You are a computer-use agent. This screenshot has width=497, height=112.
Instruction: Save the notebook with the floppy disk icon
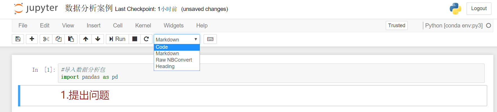[x=18, y=39]
